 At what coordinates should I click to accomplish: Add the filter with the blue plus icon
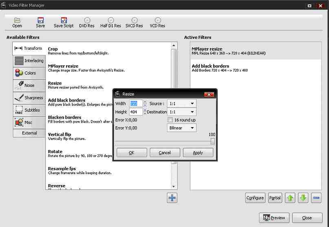coord(172,198)
